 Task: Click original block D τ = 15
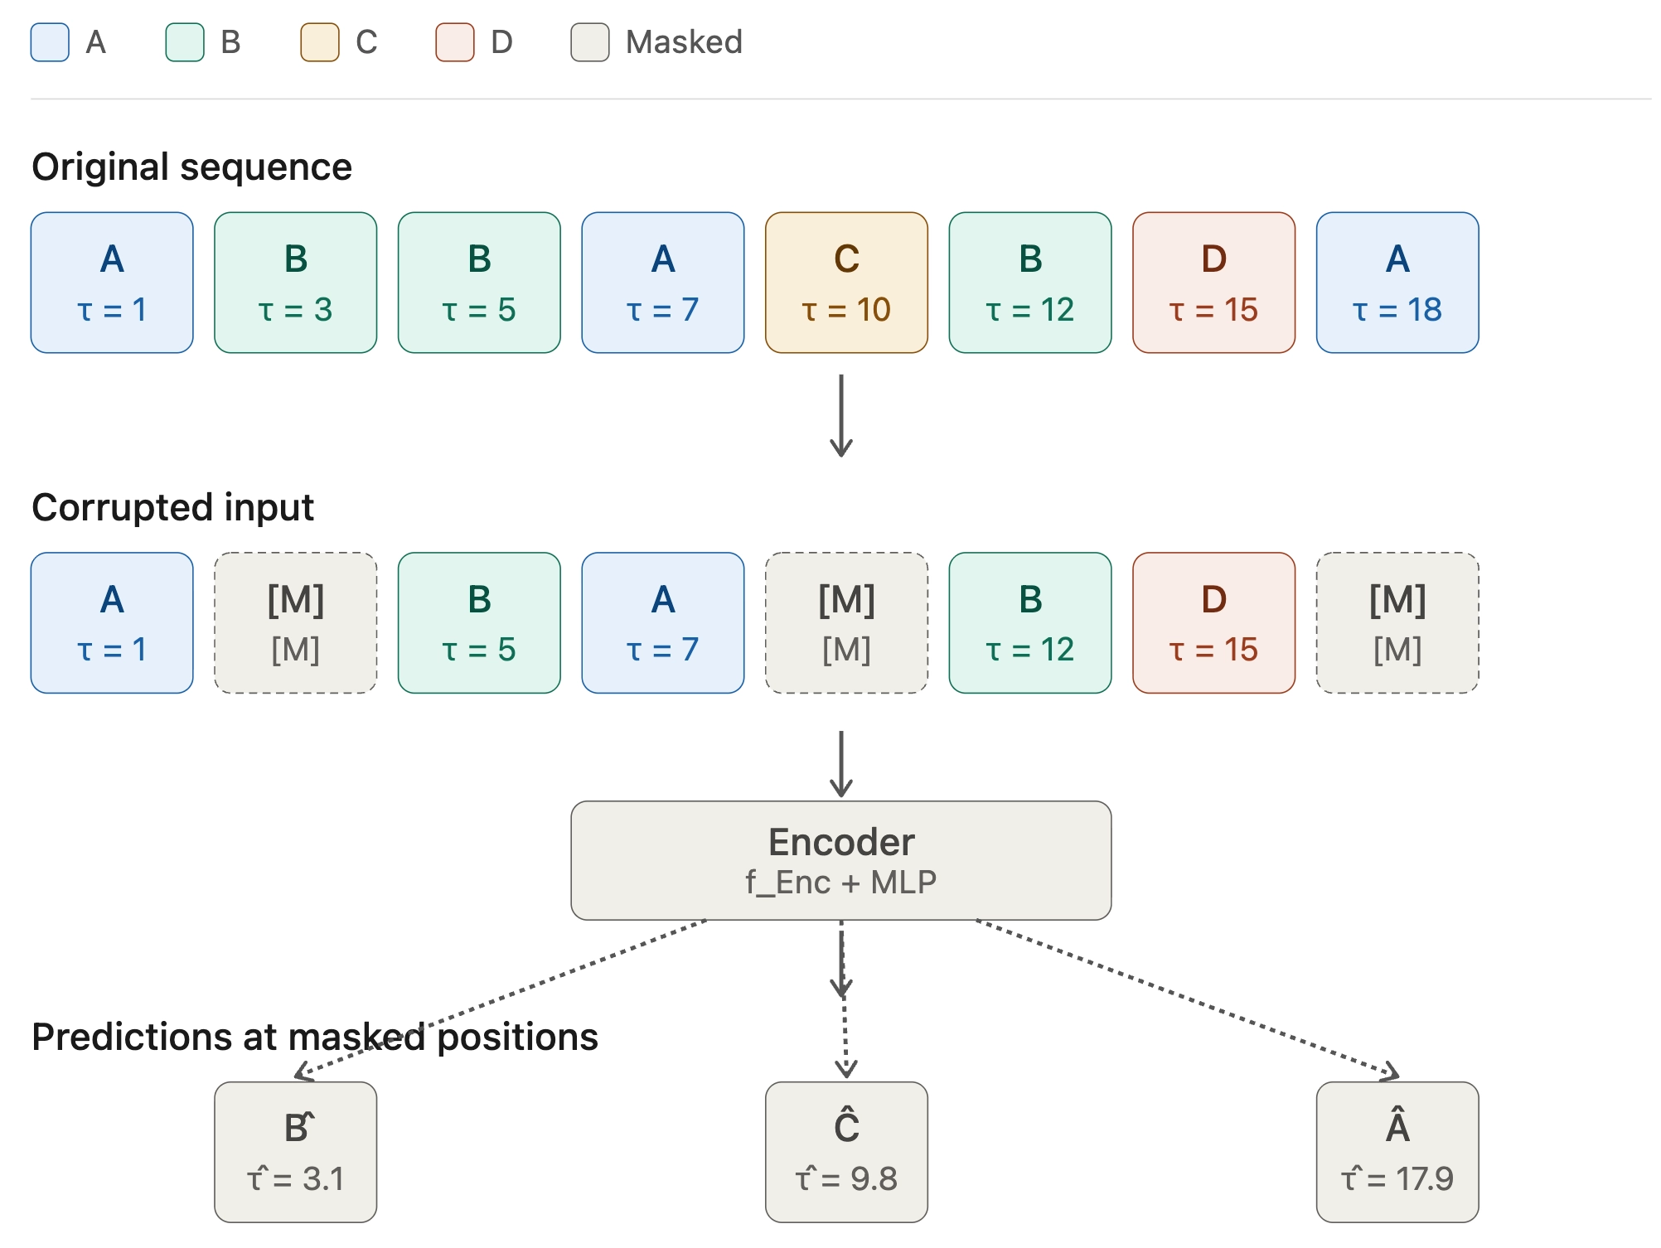[x=1213, y=283]
